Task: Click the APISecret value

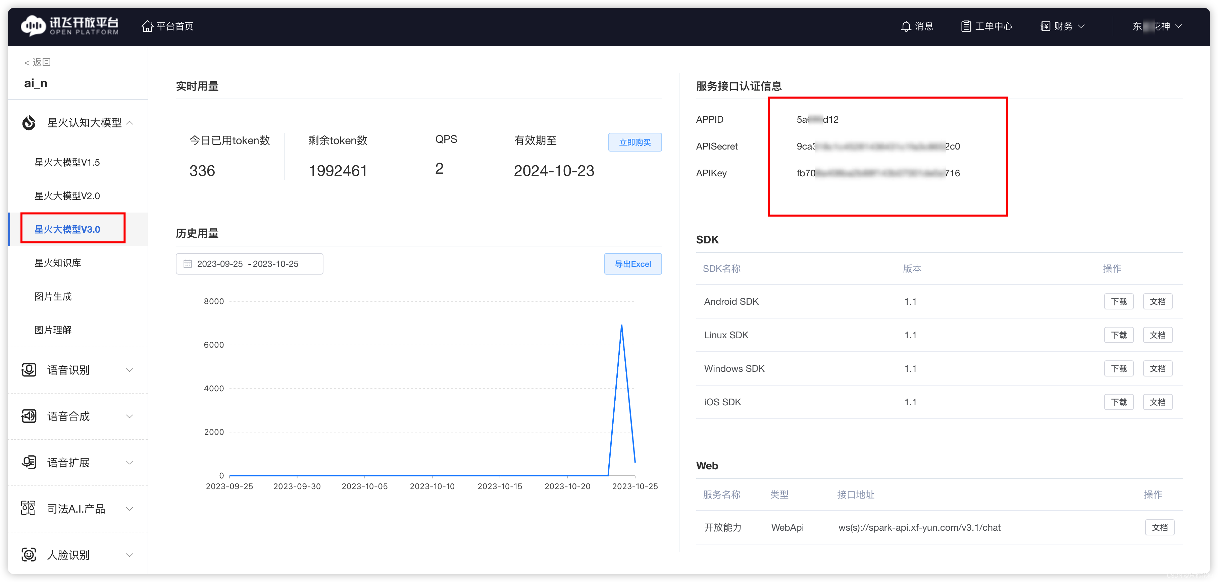Action: [878, 147]
